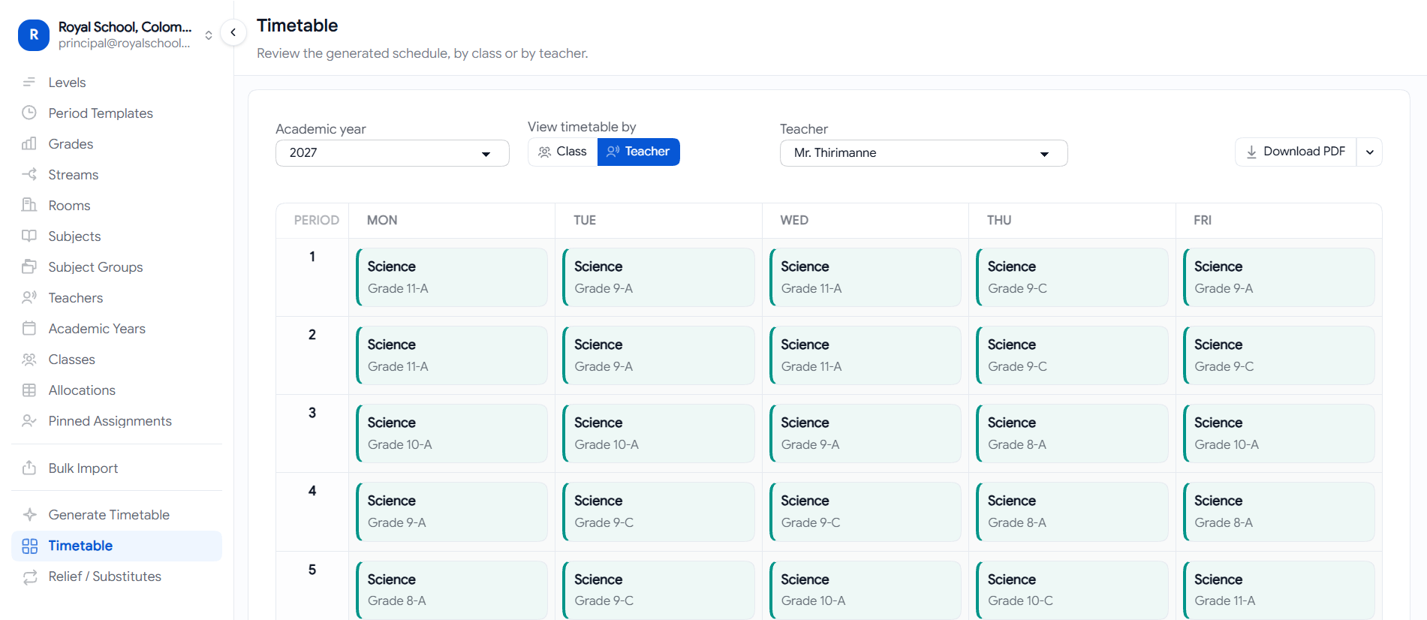1427x620 pixels.
Task: Click the blue R school avatar
Action: 34,35
